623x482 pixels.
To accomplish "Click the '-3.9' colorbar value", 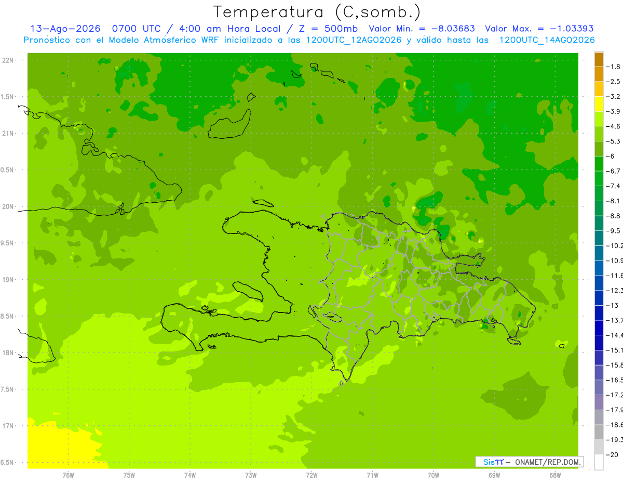I will [x=614, y=111].
